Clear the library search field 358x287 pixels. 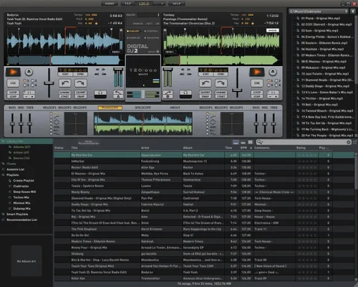[x=349, y=142]
